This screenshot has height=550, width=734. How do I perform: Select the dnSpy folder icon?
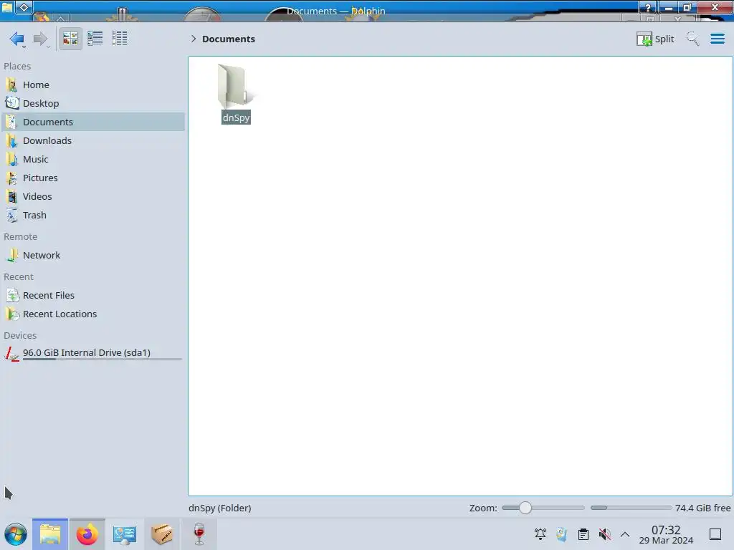click(x=236, y=86)
